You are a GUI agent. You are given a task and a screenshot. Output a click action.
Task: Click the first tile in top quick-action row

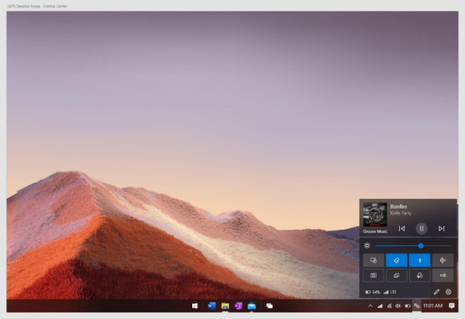click(374, 260)
